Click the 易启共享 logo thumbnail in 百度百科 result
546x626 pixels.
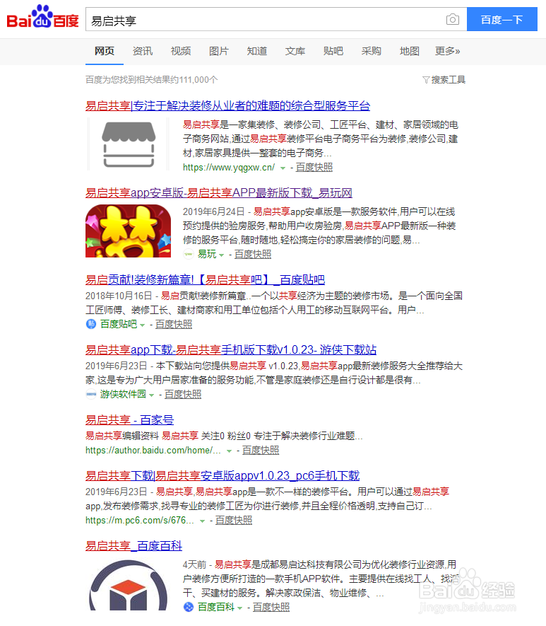point(129,584)
